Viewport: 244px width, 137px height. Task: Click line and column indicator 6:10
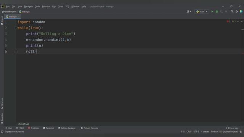[x=183, y=132]
